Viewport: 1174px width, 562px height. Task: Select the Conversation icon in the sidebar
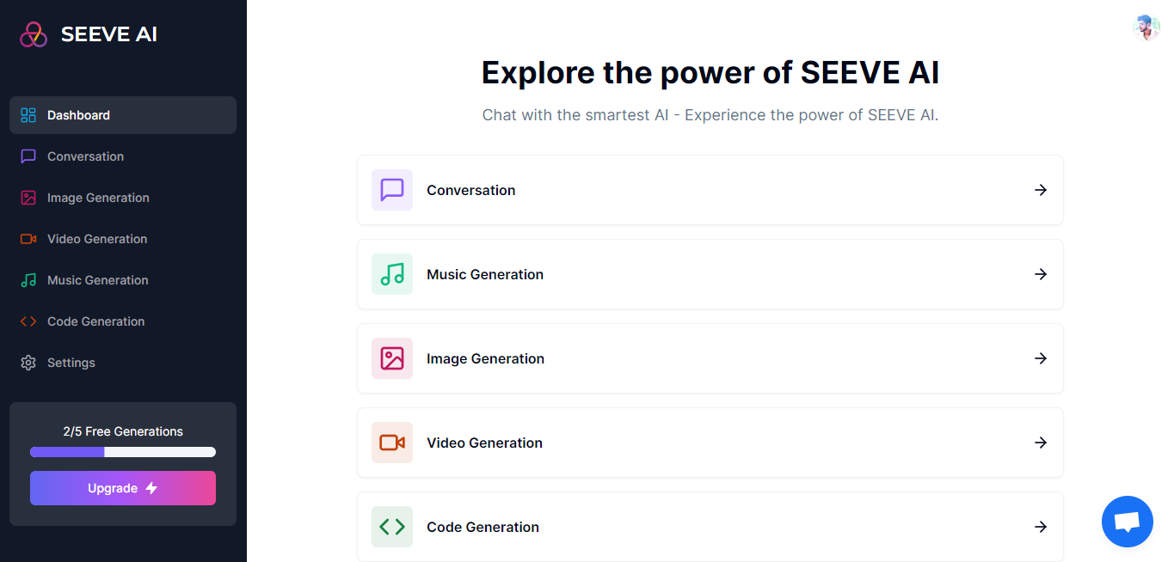(28, 156)
